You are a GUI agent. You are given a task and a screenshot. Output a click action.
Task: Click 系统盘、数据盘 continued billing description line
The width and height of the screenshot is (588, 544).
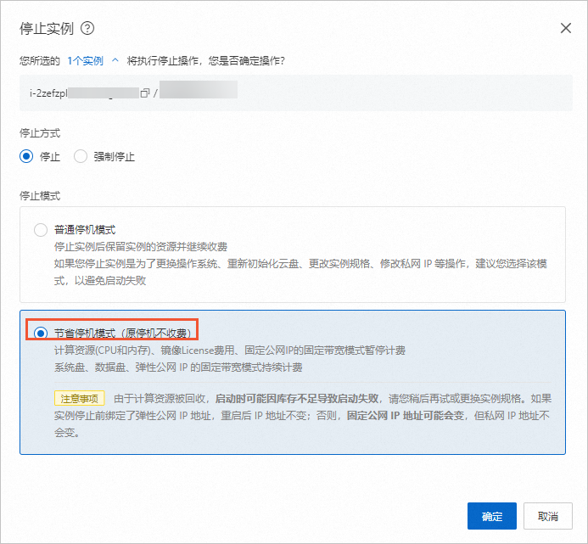[x=178, y=368]
